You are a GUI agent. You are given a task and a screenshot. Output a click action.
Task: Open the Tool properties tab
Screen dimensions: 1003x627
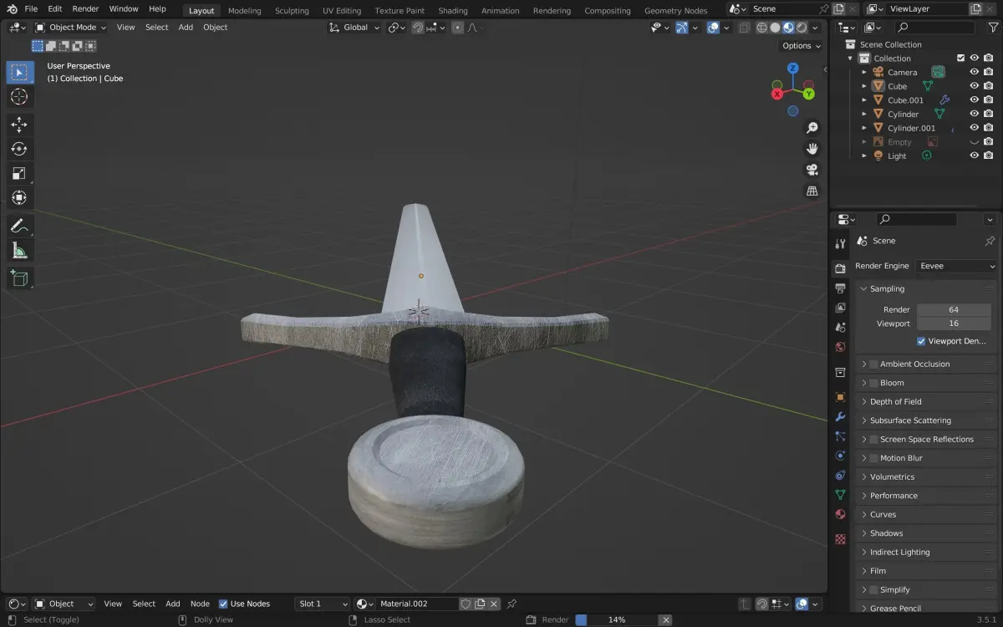[840, 243]
